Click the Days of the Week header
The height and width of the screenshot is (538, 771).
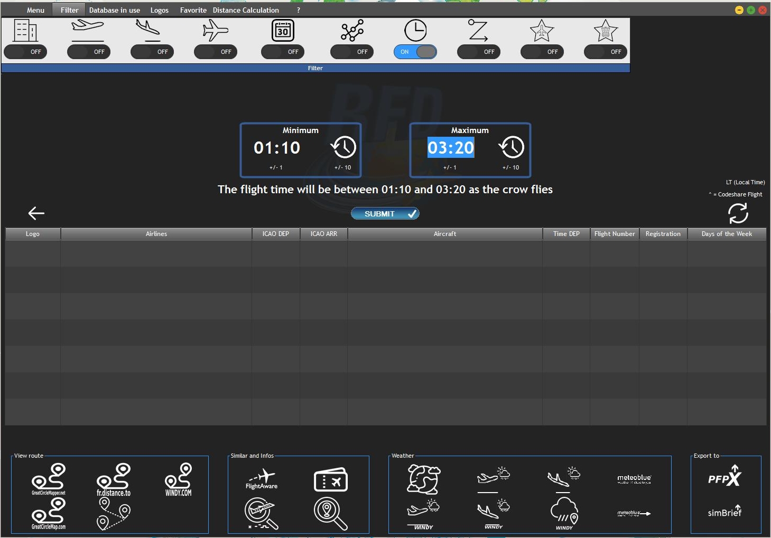point(727,234)
